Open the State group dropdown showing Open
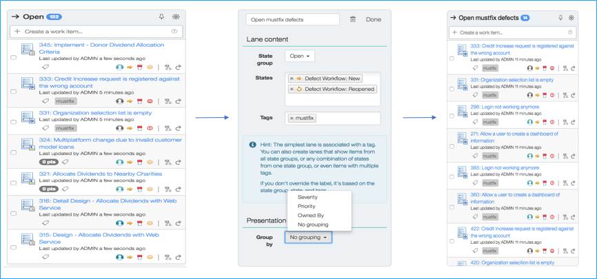 pyautogui.click(x=299, y=56)
